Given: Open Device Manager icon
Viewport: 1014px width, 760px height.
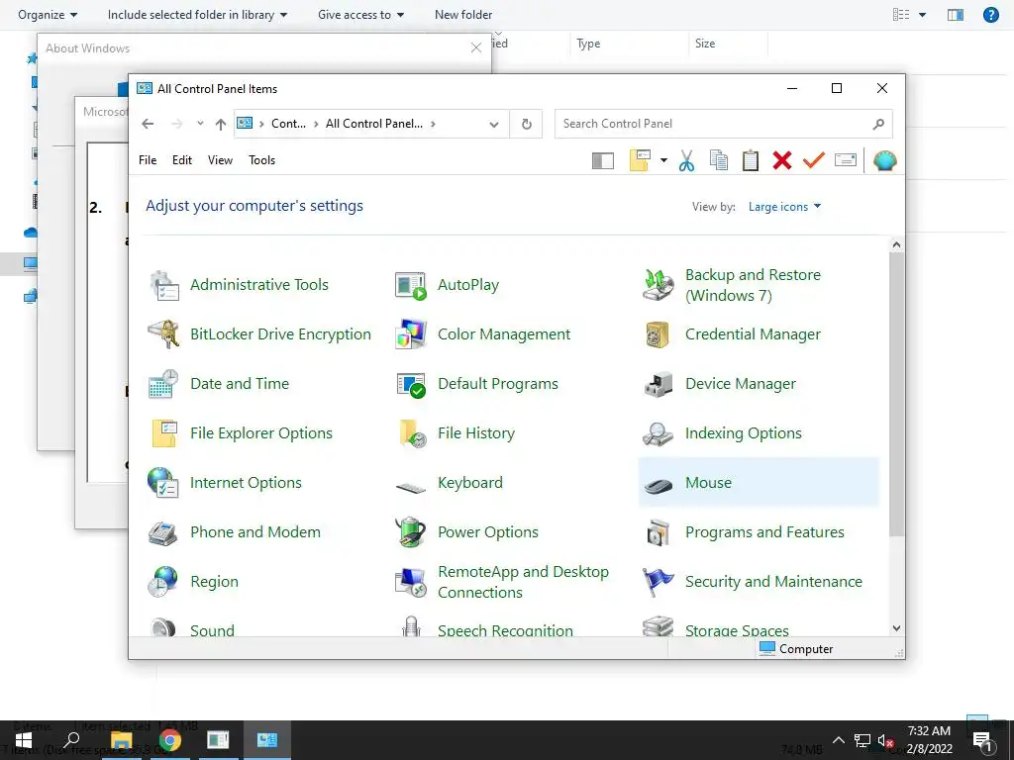Looking at the screenshot, I should (x=659, y=384).
